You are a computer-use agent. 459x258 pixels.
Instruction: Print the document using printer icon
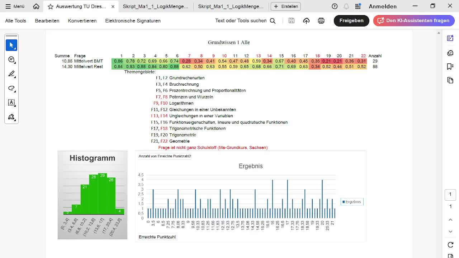(321, 21)
